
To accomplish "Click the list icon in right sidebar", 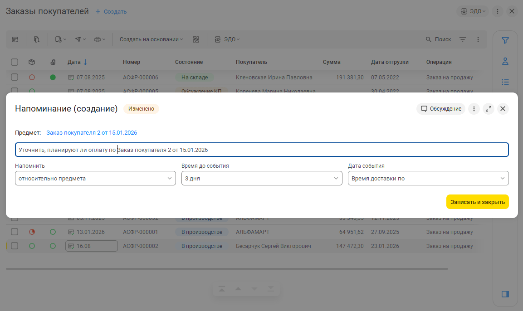I will tap(505, 82).
